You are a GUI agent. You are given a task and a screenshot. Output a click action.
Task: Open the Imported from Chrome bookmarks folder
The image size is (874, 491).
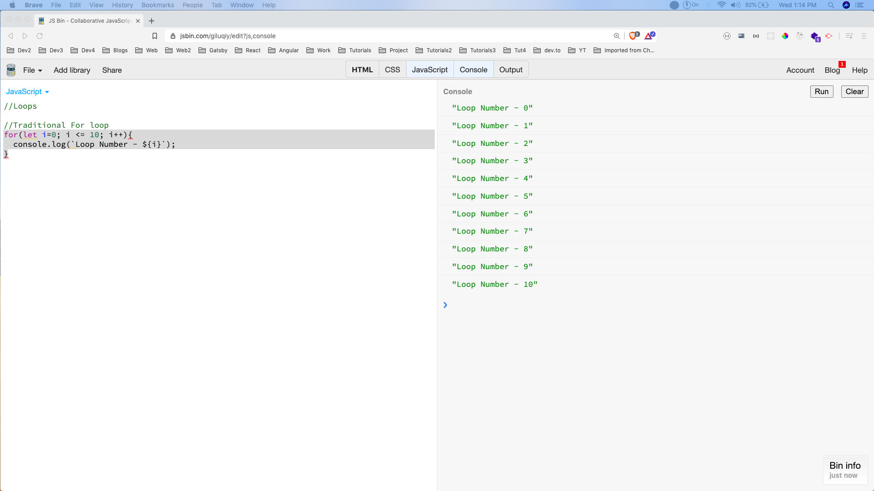[x=624, y=50]
